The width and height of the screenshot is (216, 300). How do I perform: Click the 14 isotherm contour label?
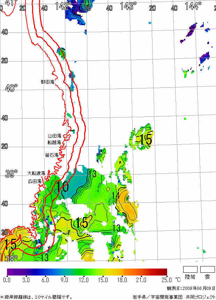(116, 195)
